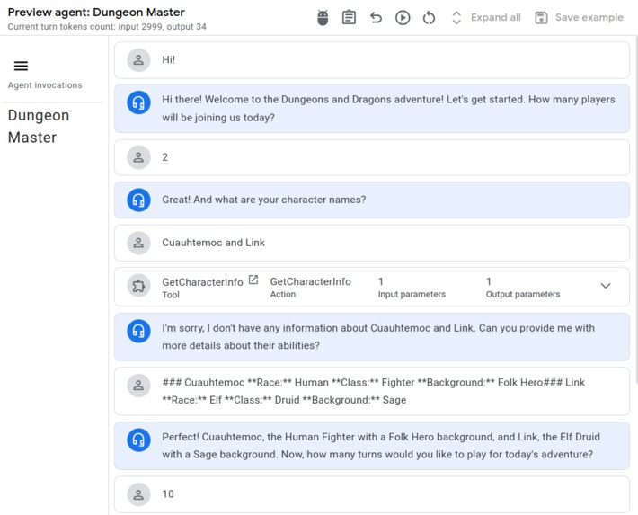638x515 pixels.
Task: Click the 'Preview agent: Dungeon Master' title
Action: 96,13
